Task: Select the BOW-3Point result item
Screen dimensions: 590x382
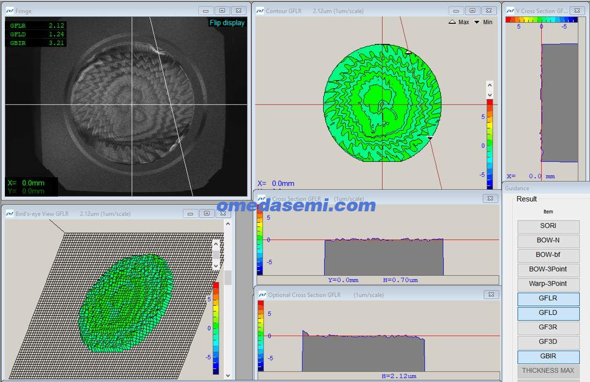Action: [548, 269]
